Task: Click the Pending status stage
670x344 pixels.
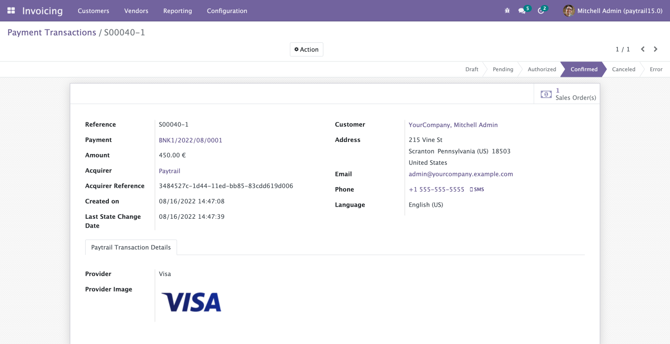Action: (x=503, y=69)
